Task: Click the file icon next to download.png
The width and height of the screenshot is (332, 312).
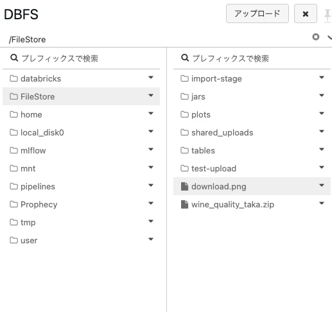Action: (x=184, y=186)
